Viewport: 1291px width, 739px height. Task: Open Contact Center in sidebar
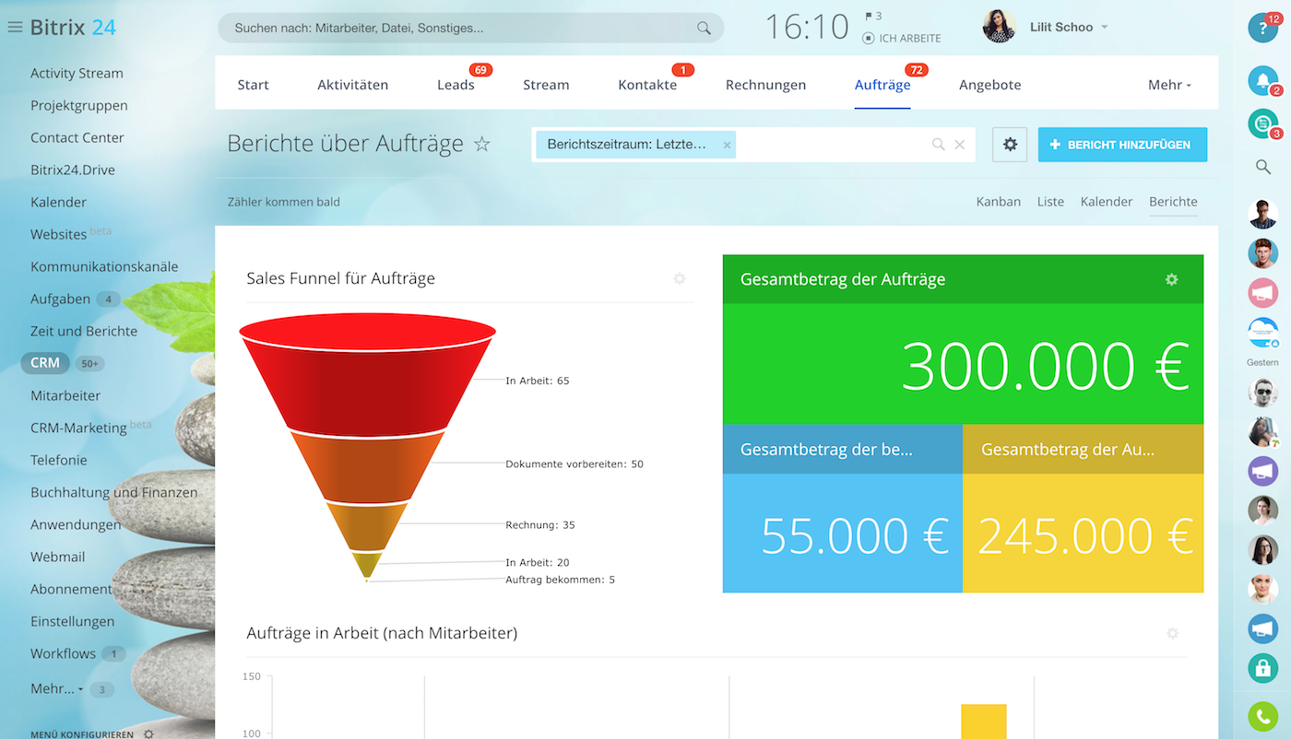(x=77, y=137)
